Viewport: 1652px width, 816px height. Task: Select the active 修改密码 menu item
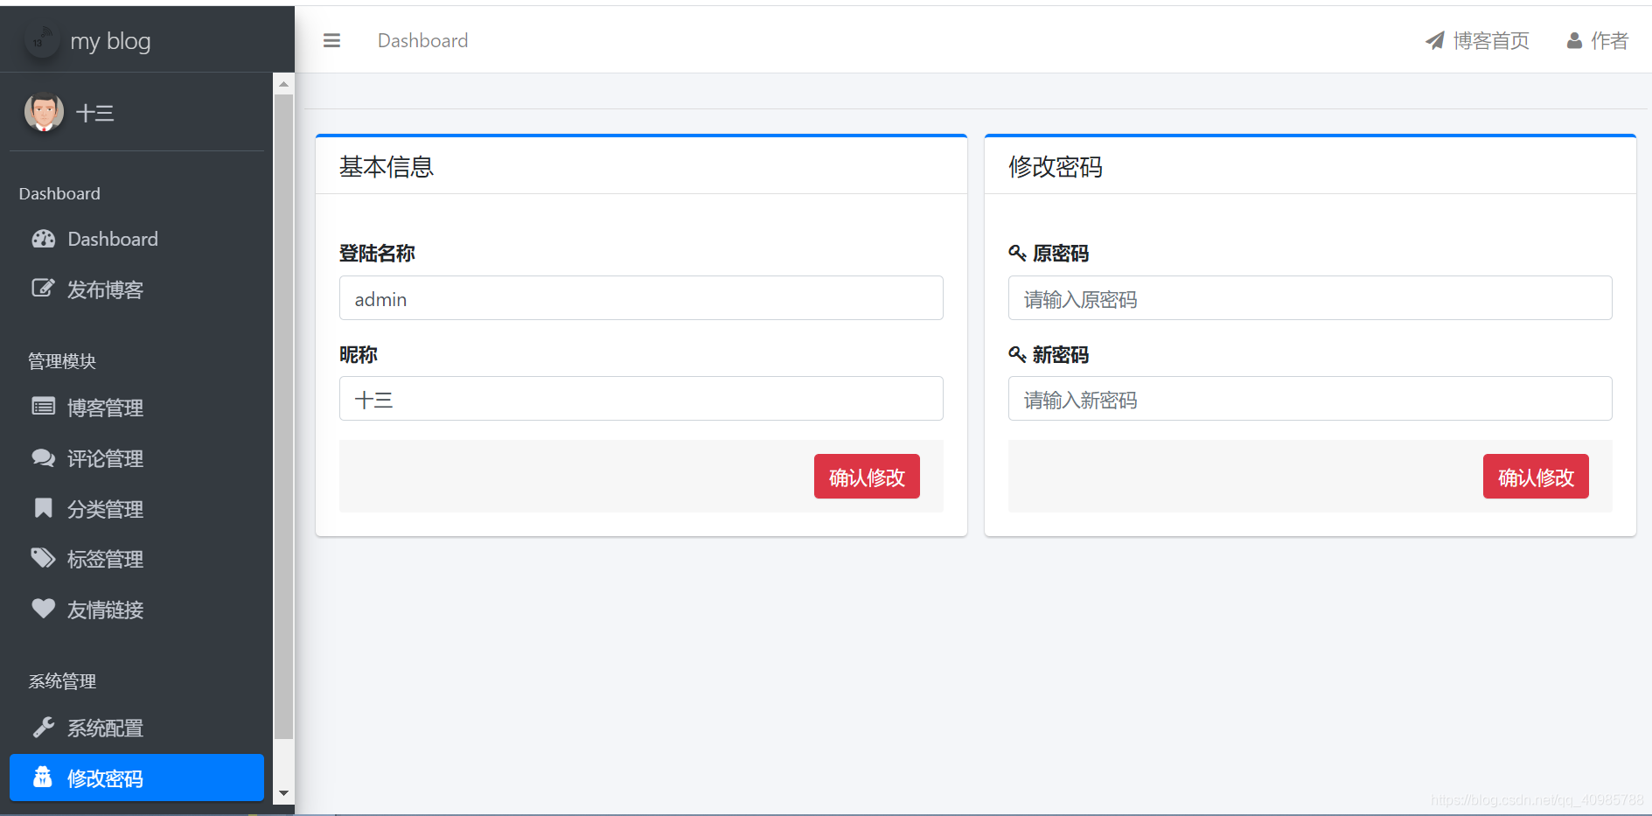point(136,778)
